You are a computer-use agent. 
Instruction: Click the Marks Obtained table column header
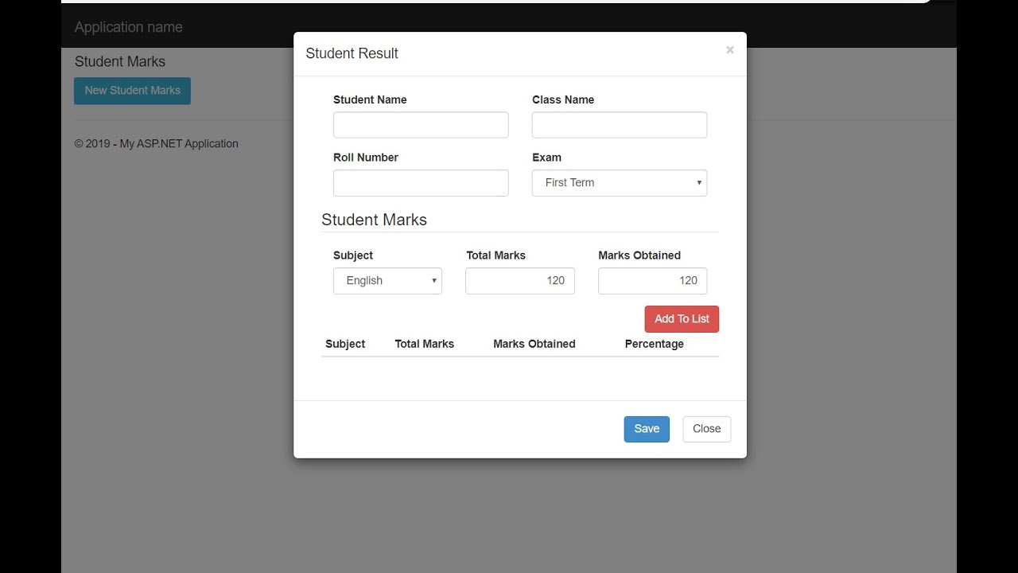click(x=534, y=344)
